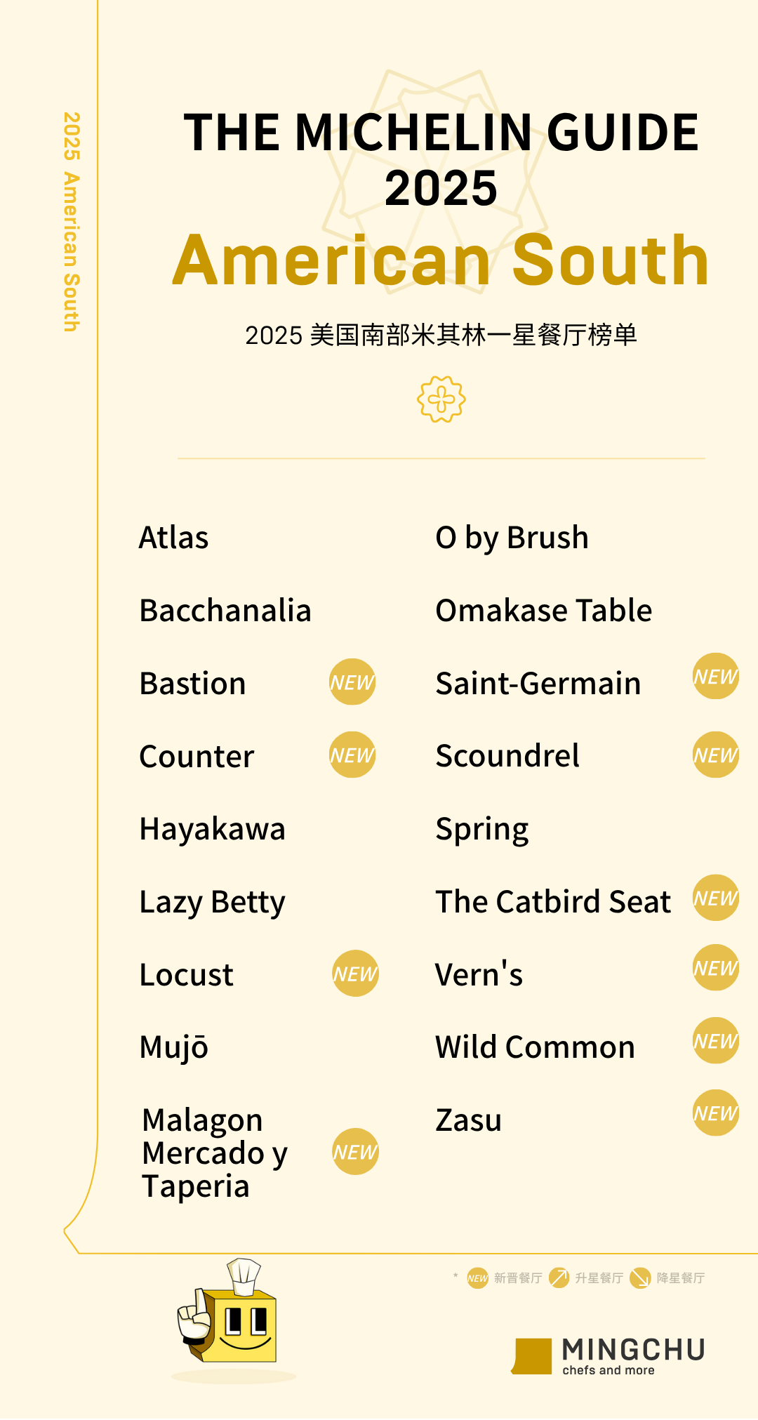Click The Catbird Seat restaurant name
The width and height of the screenshot is (758, 1420).
[x=553, y=902]
